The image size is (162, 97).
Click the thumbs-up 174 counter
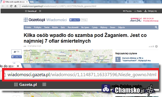pos(16,52)
